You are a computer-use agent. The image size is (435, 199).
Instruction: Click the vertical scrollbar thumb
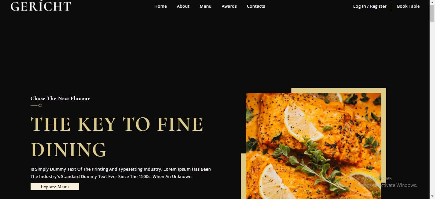(432, 13)
